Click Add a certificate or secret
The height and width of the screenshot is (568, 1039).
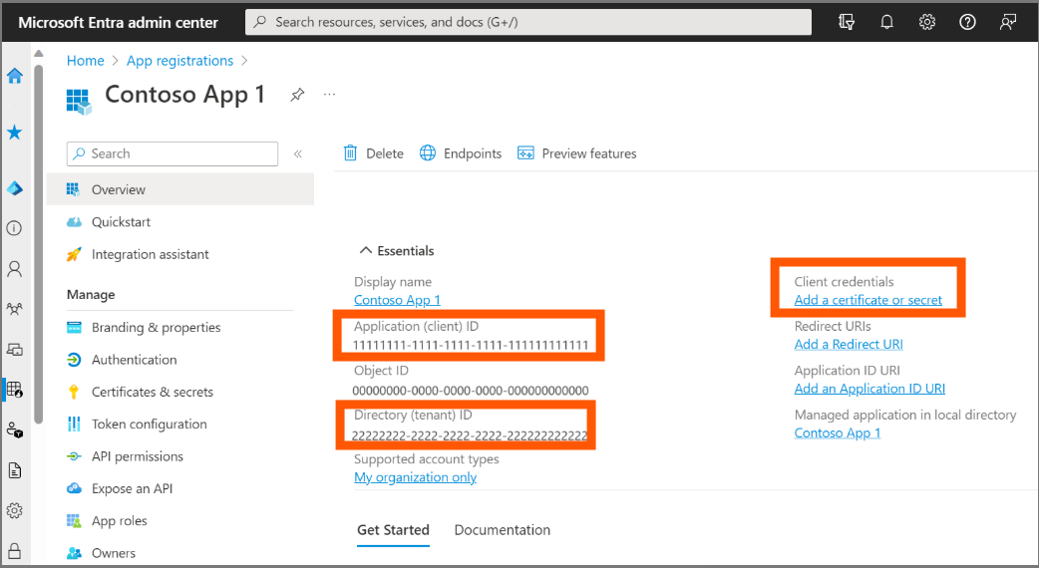coord(868,300)
